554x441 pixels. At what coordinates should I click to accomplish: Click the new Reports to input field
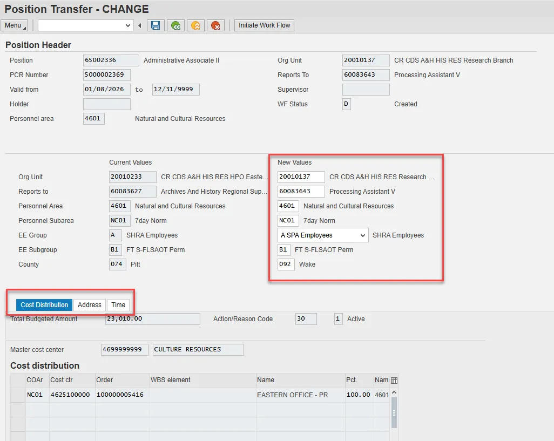coord(301,192)
